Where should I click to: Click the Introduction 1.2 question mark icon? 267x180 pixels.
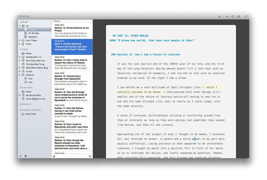click(x=23, y=57)
